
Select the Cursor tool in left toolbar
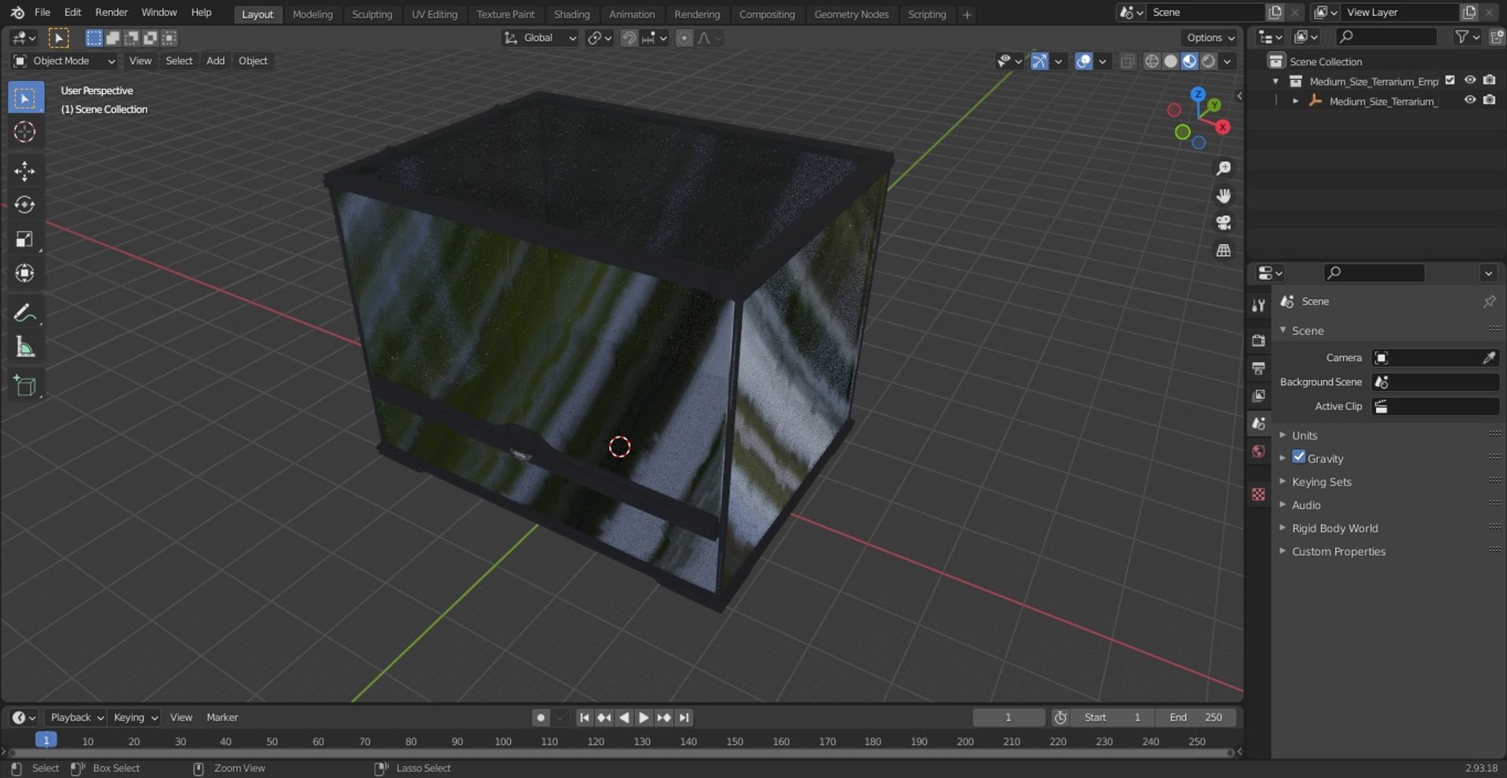point(25,132)
